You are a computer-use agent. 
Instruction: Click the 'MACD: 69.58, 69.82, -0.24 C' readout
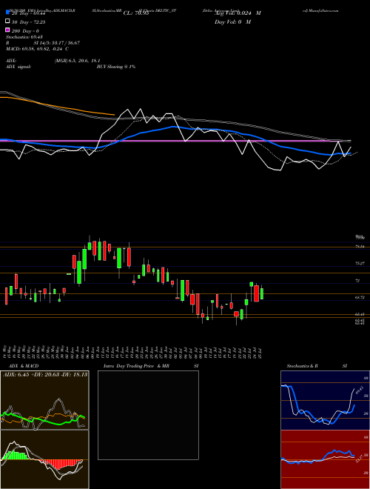[x=38, y=49]
